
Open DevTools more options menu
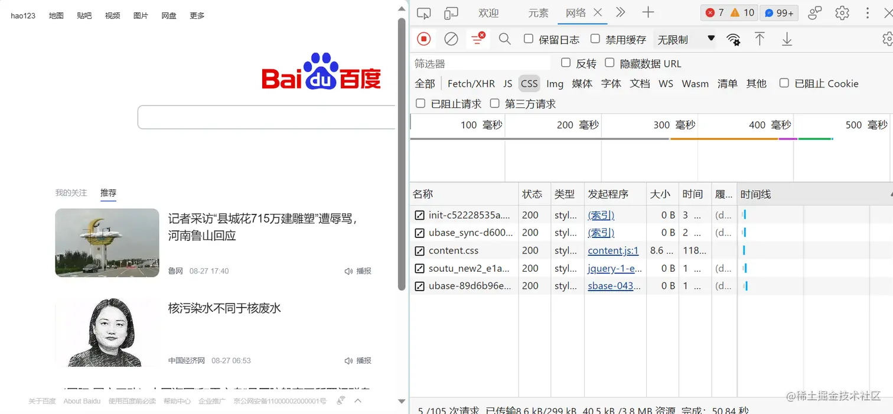point(867,12)
